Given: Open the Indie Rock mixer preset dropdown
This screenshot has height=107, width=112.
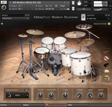Looking at the screenshot, I should point(15,19).
